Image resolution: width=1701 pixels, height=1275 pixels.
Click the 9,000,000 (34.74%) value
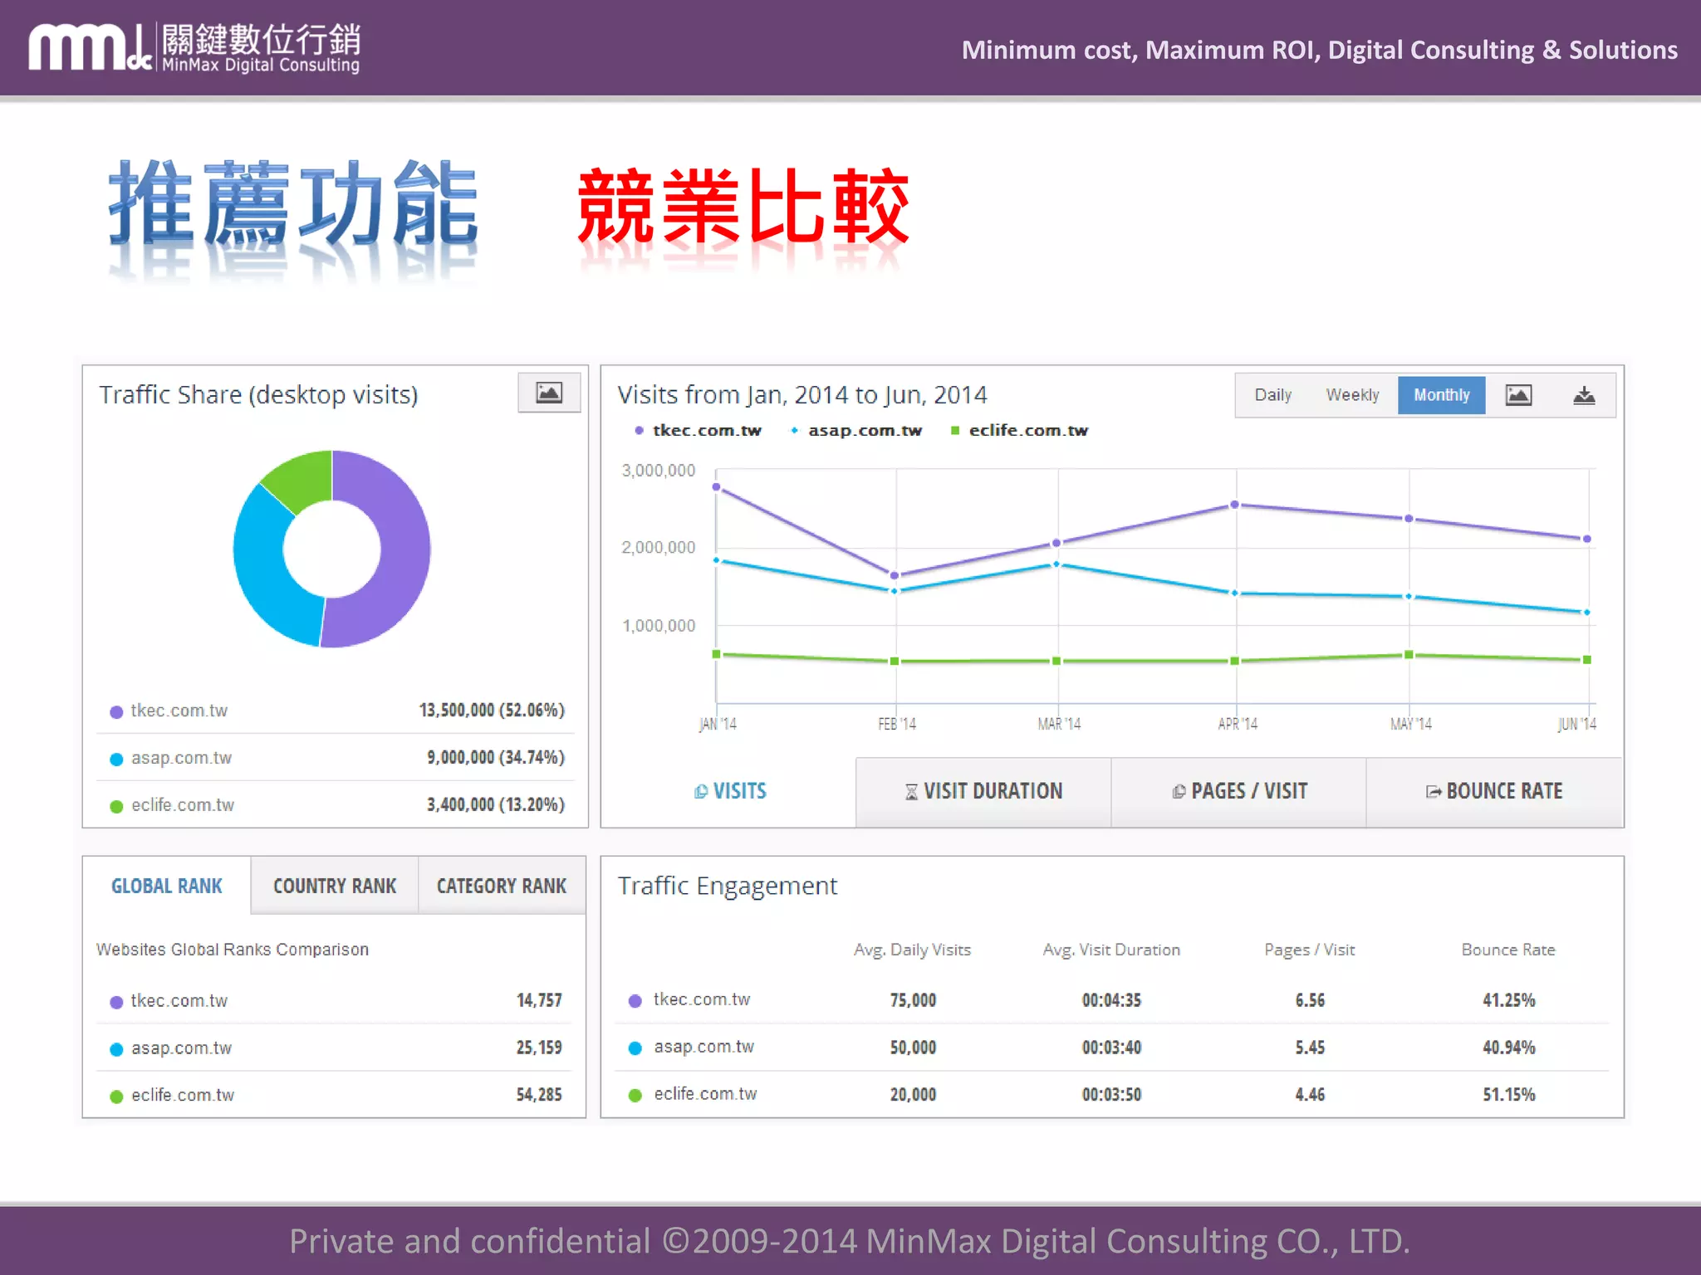[x=496, y=758]
